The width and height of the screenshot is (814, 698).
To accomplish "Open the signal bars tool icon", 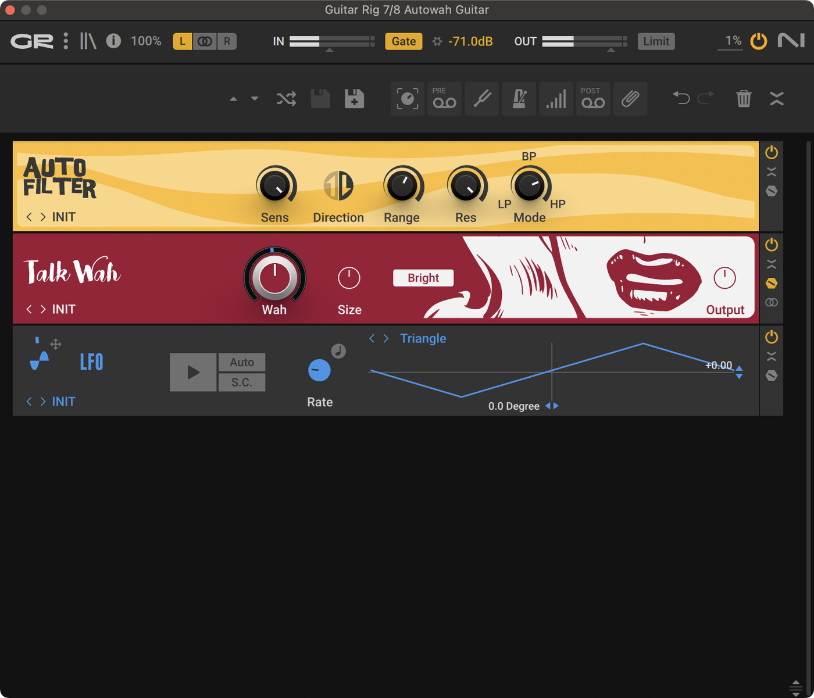I will pos(556,99).
